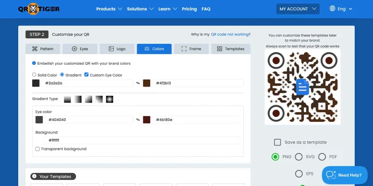The image size is (373, 186).
Task: Click the Colors tab sliders icon
Action: coord(147,49)
